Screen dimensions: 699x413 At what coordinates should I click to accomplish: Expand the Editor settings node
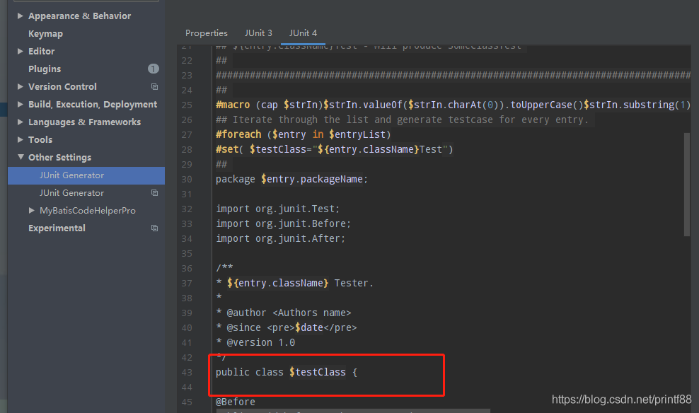21,52
